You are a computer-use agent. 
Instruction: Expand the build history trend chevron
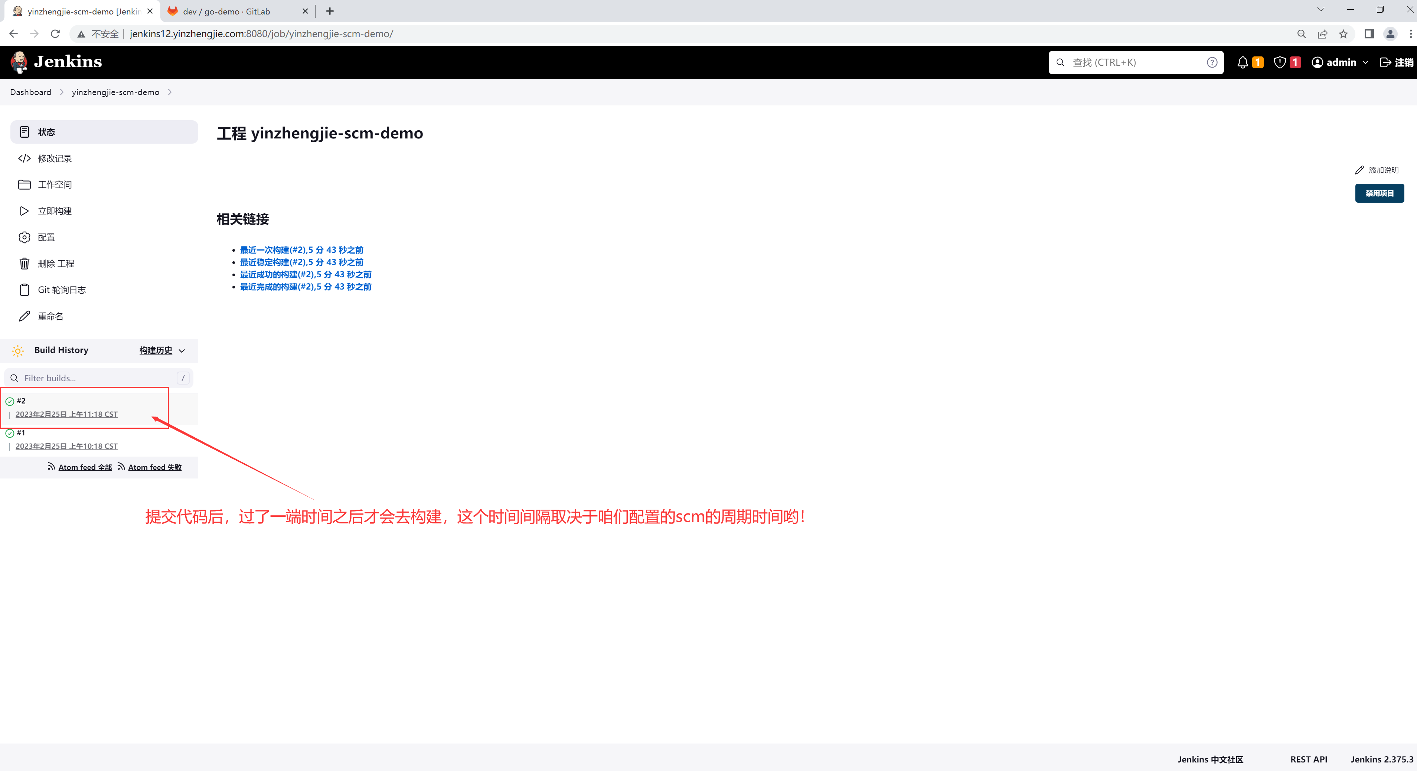(182, 351)
